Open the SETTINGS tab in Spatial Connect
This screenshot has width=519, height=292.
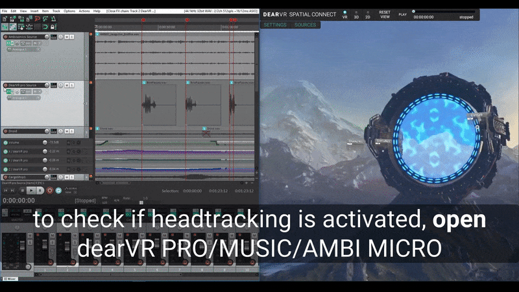275,25
